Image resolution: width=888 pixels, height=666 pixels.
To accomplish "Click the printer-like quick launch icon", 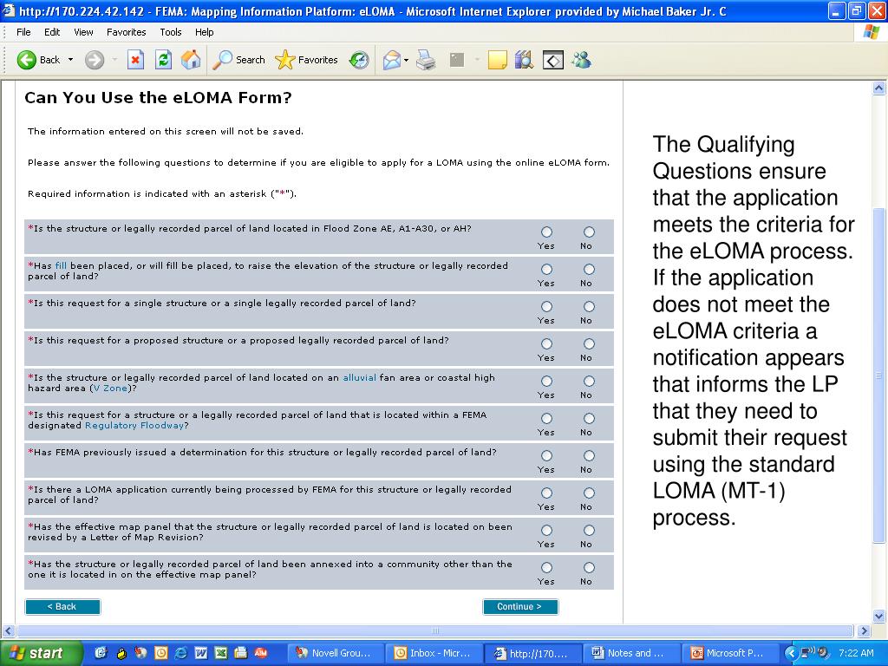I will coord(241,653).
